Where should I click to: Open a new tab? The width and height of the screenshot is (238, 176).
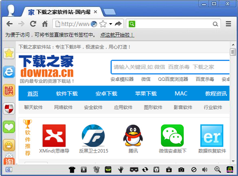click(109, 12)
